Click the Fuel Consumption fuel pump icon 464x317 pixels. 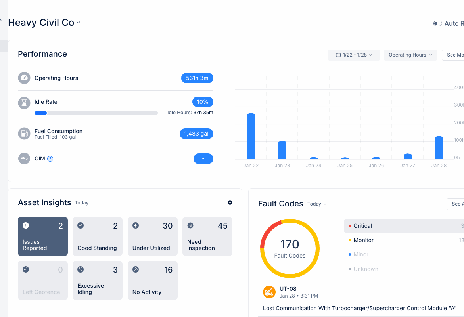[x=24, y=134]
